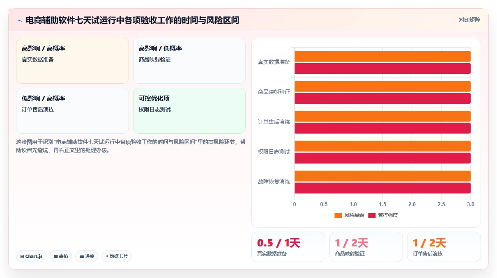Click the orange bar for 故障恢复演练
Screen dimensions: 497x278
tap(382, 176)
